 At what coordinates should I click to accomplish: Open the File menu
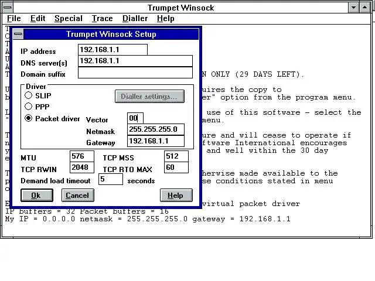[13, 18]
